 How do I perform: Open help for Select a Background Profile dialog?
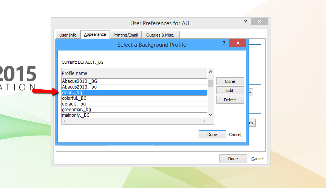[x=224, y=43]
